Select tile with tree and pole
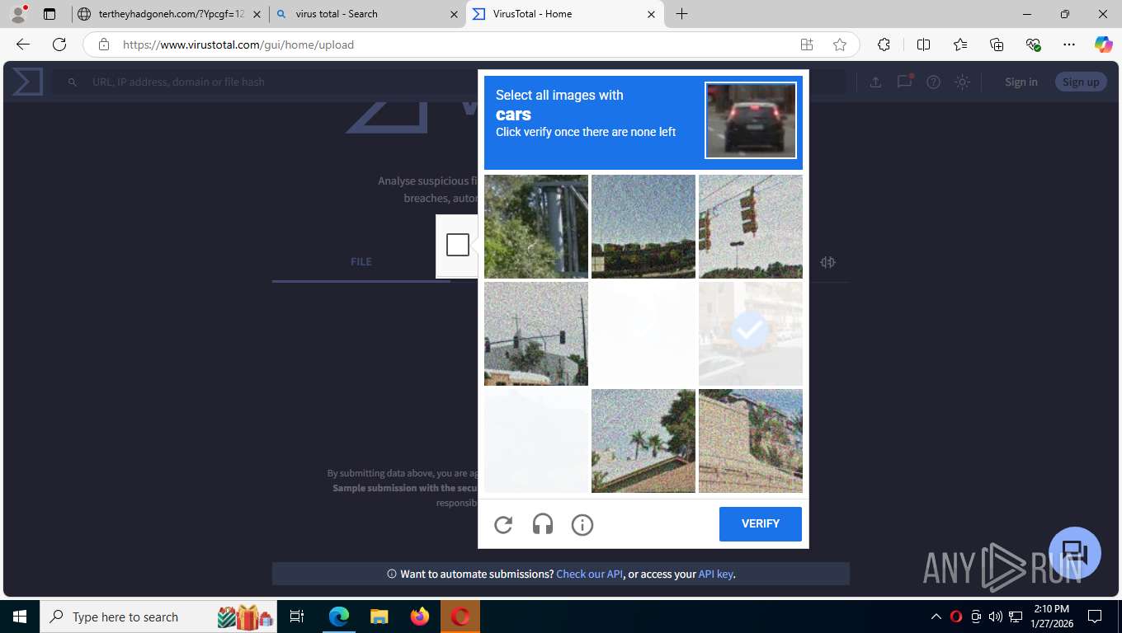 click(x=536, y=227)
